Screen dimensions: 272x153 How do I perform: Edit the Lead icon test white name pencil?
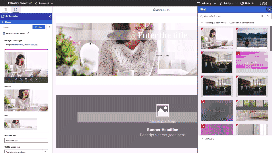pyautogui.click(x=28, y=33)
